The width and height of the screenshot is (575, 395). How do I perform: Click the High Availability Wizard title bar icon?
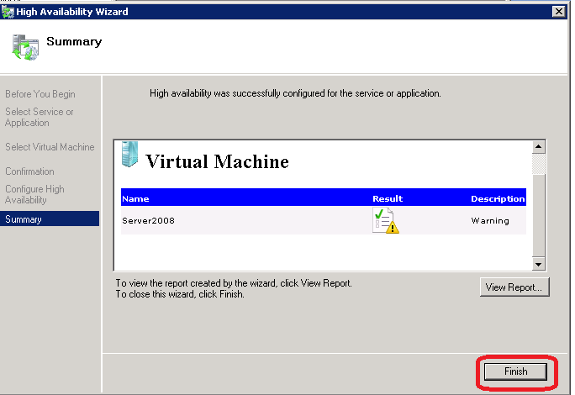click(8, 11)
